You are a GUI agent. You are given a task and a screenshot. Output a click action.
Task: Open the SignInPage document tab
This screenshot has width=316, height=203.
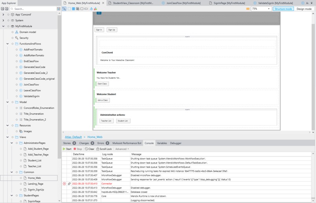tap(227, 3)
